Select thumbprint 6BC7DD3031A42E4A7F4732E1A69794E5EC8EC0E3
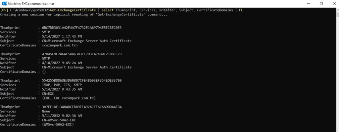This screenshot has width=339, height=132. coord(82,28)
